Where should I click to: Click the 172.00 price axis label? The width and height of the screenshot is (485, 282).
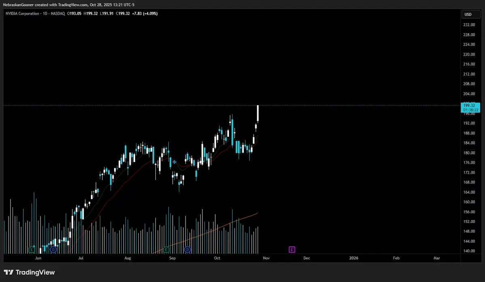click(469, 172)
